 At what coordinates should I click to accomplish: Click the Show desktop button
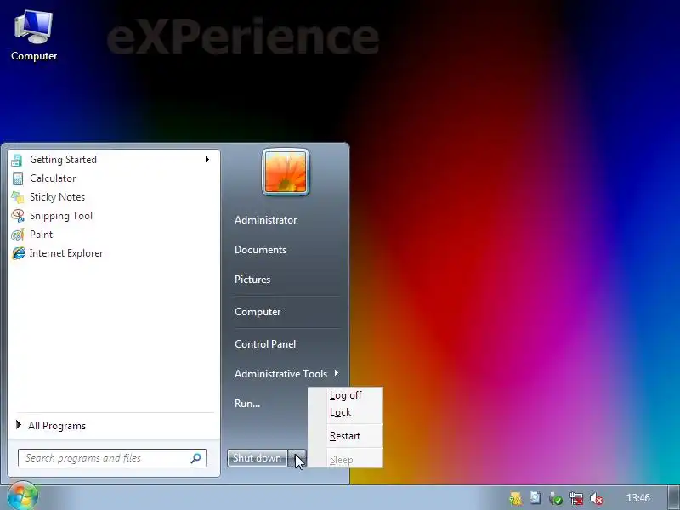click(x=673, y=497)
